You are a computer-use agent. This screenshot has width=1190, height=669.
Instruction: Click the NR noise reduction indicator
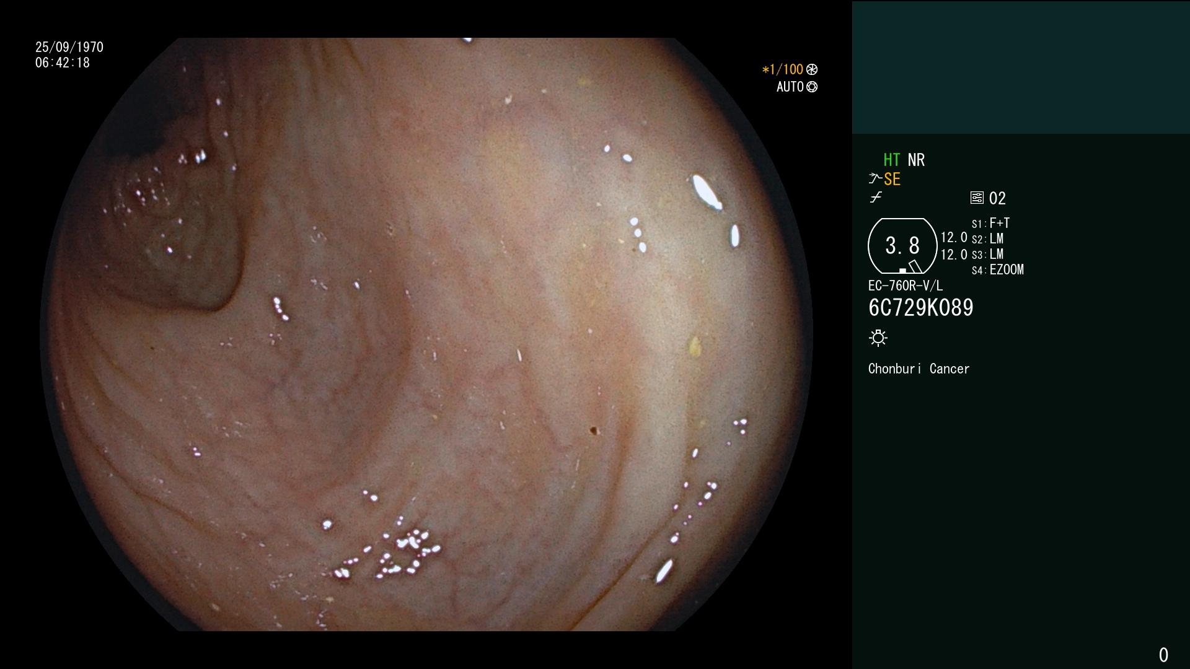click(916, 160)
